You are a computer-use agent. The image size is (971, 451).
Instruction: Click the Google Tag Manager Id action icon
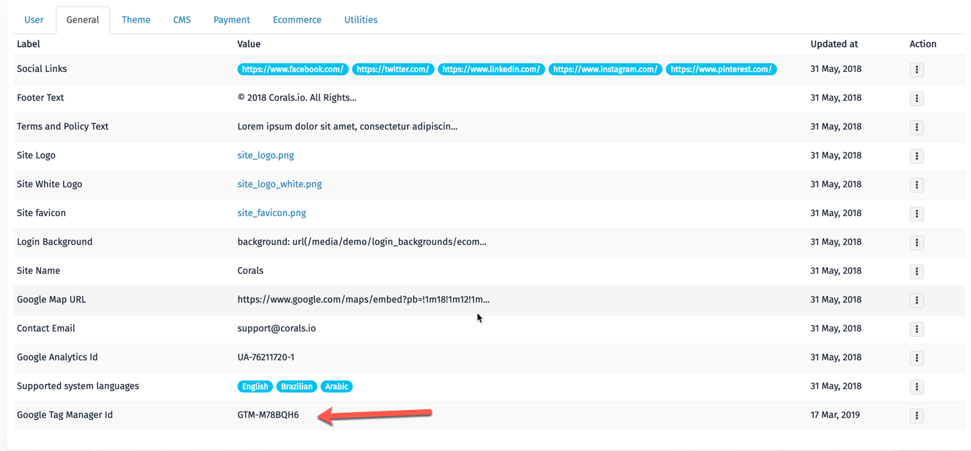pyautogui.click(x=916, y=415)
